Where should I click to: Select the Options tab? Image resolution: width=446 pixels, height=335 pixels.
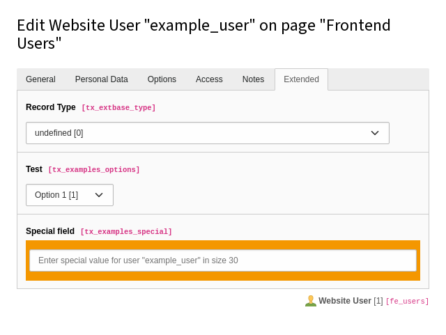click(x=162, y=79)
